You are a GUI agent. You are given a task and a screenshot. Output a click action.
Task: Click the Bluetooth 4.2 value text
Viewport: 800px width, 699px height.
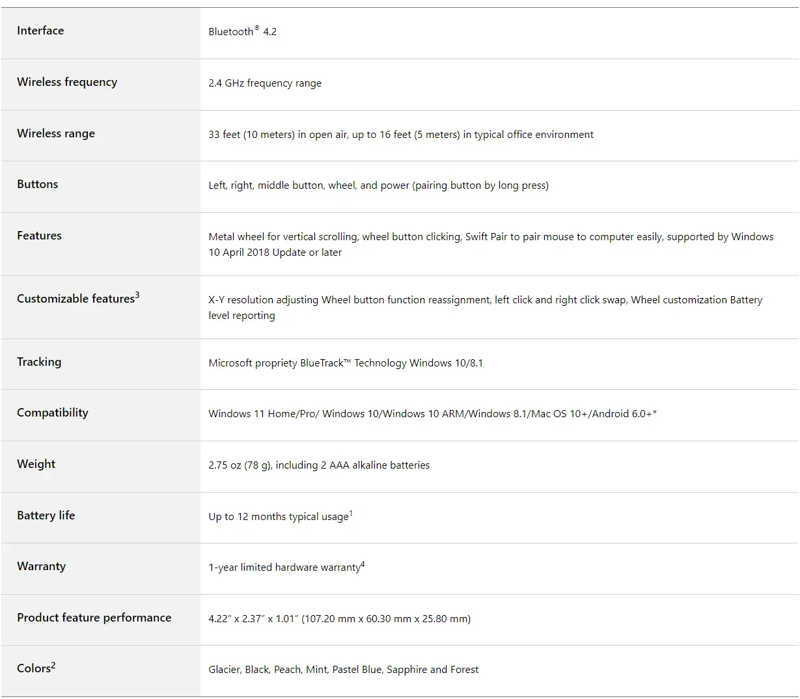pos(242,31)
